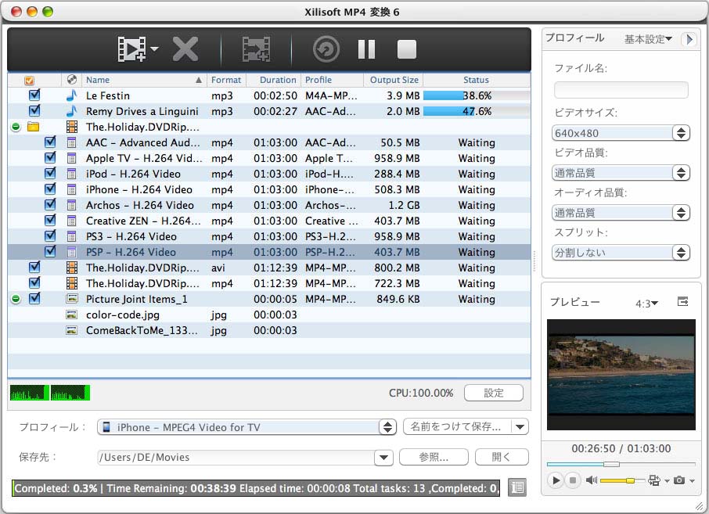Toggle the PSP - H.264 Video checkbox
This screenshot has width=709, height=514.
[50, 252]
